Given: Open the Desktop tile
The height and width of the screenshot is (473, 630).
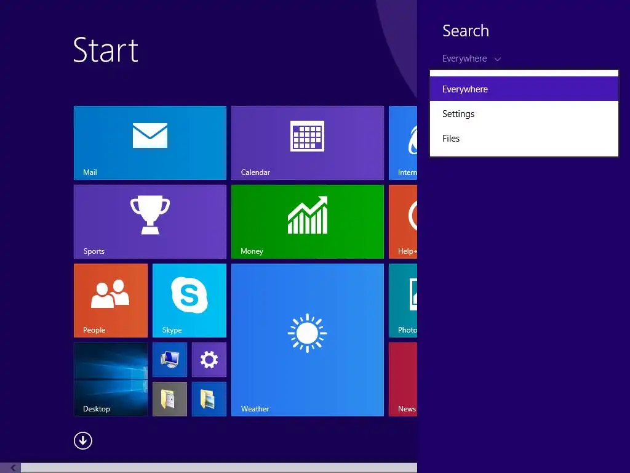Looking at the screenshot, I should point(111,379).
